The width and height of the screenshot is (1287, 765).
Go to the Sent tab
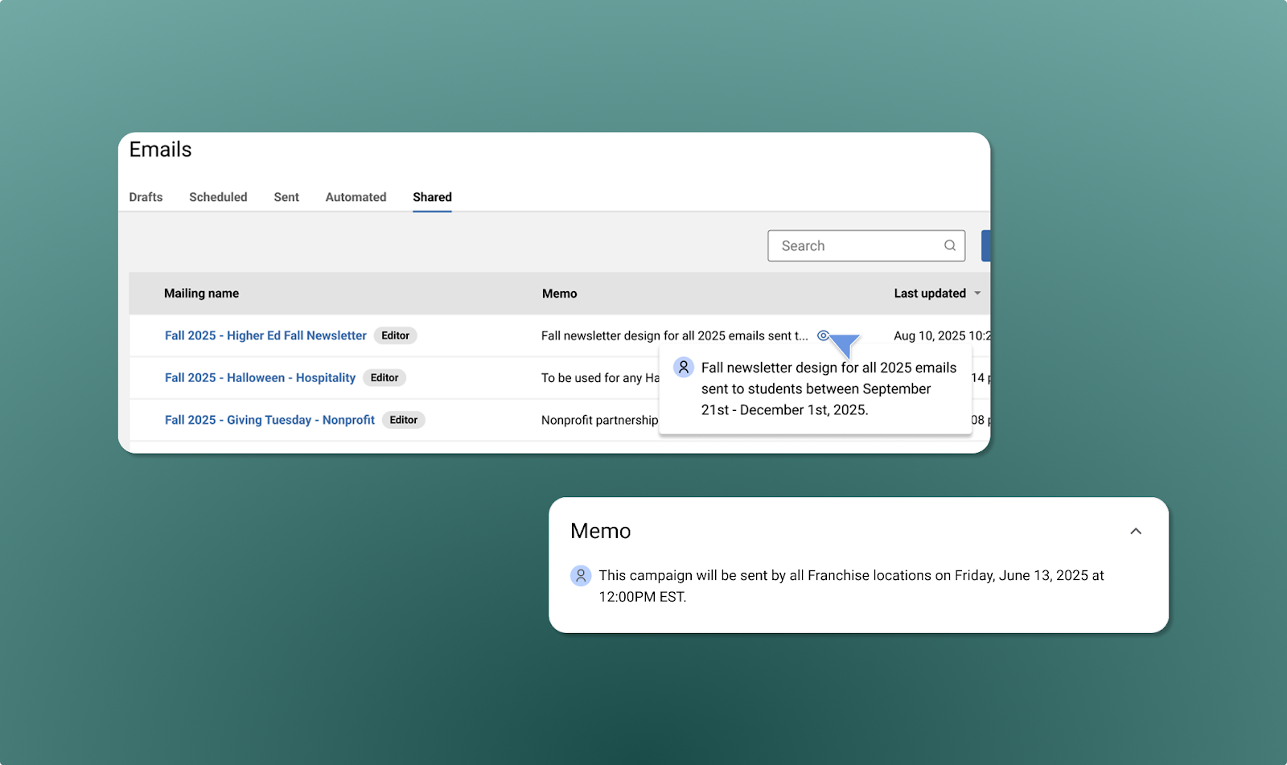click(286, 197)
